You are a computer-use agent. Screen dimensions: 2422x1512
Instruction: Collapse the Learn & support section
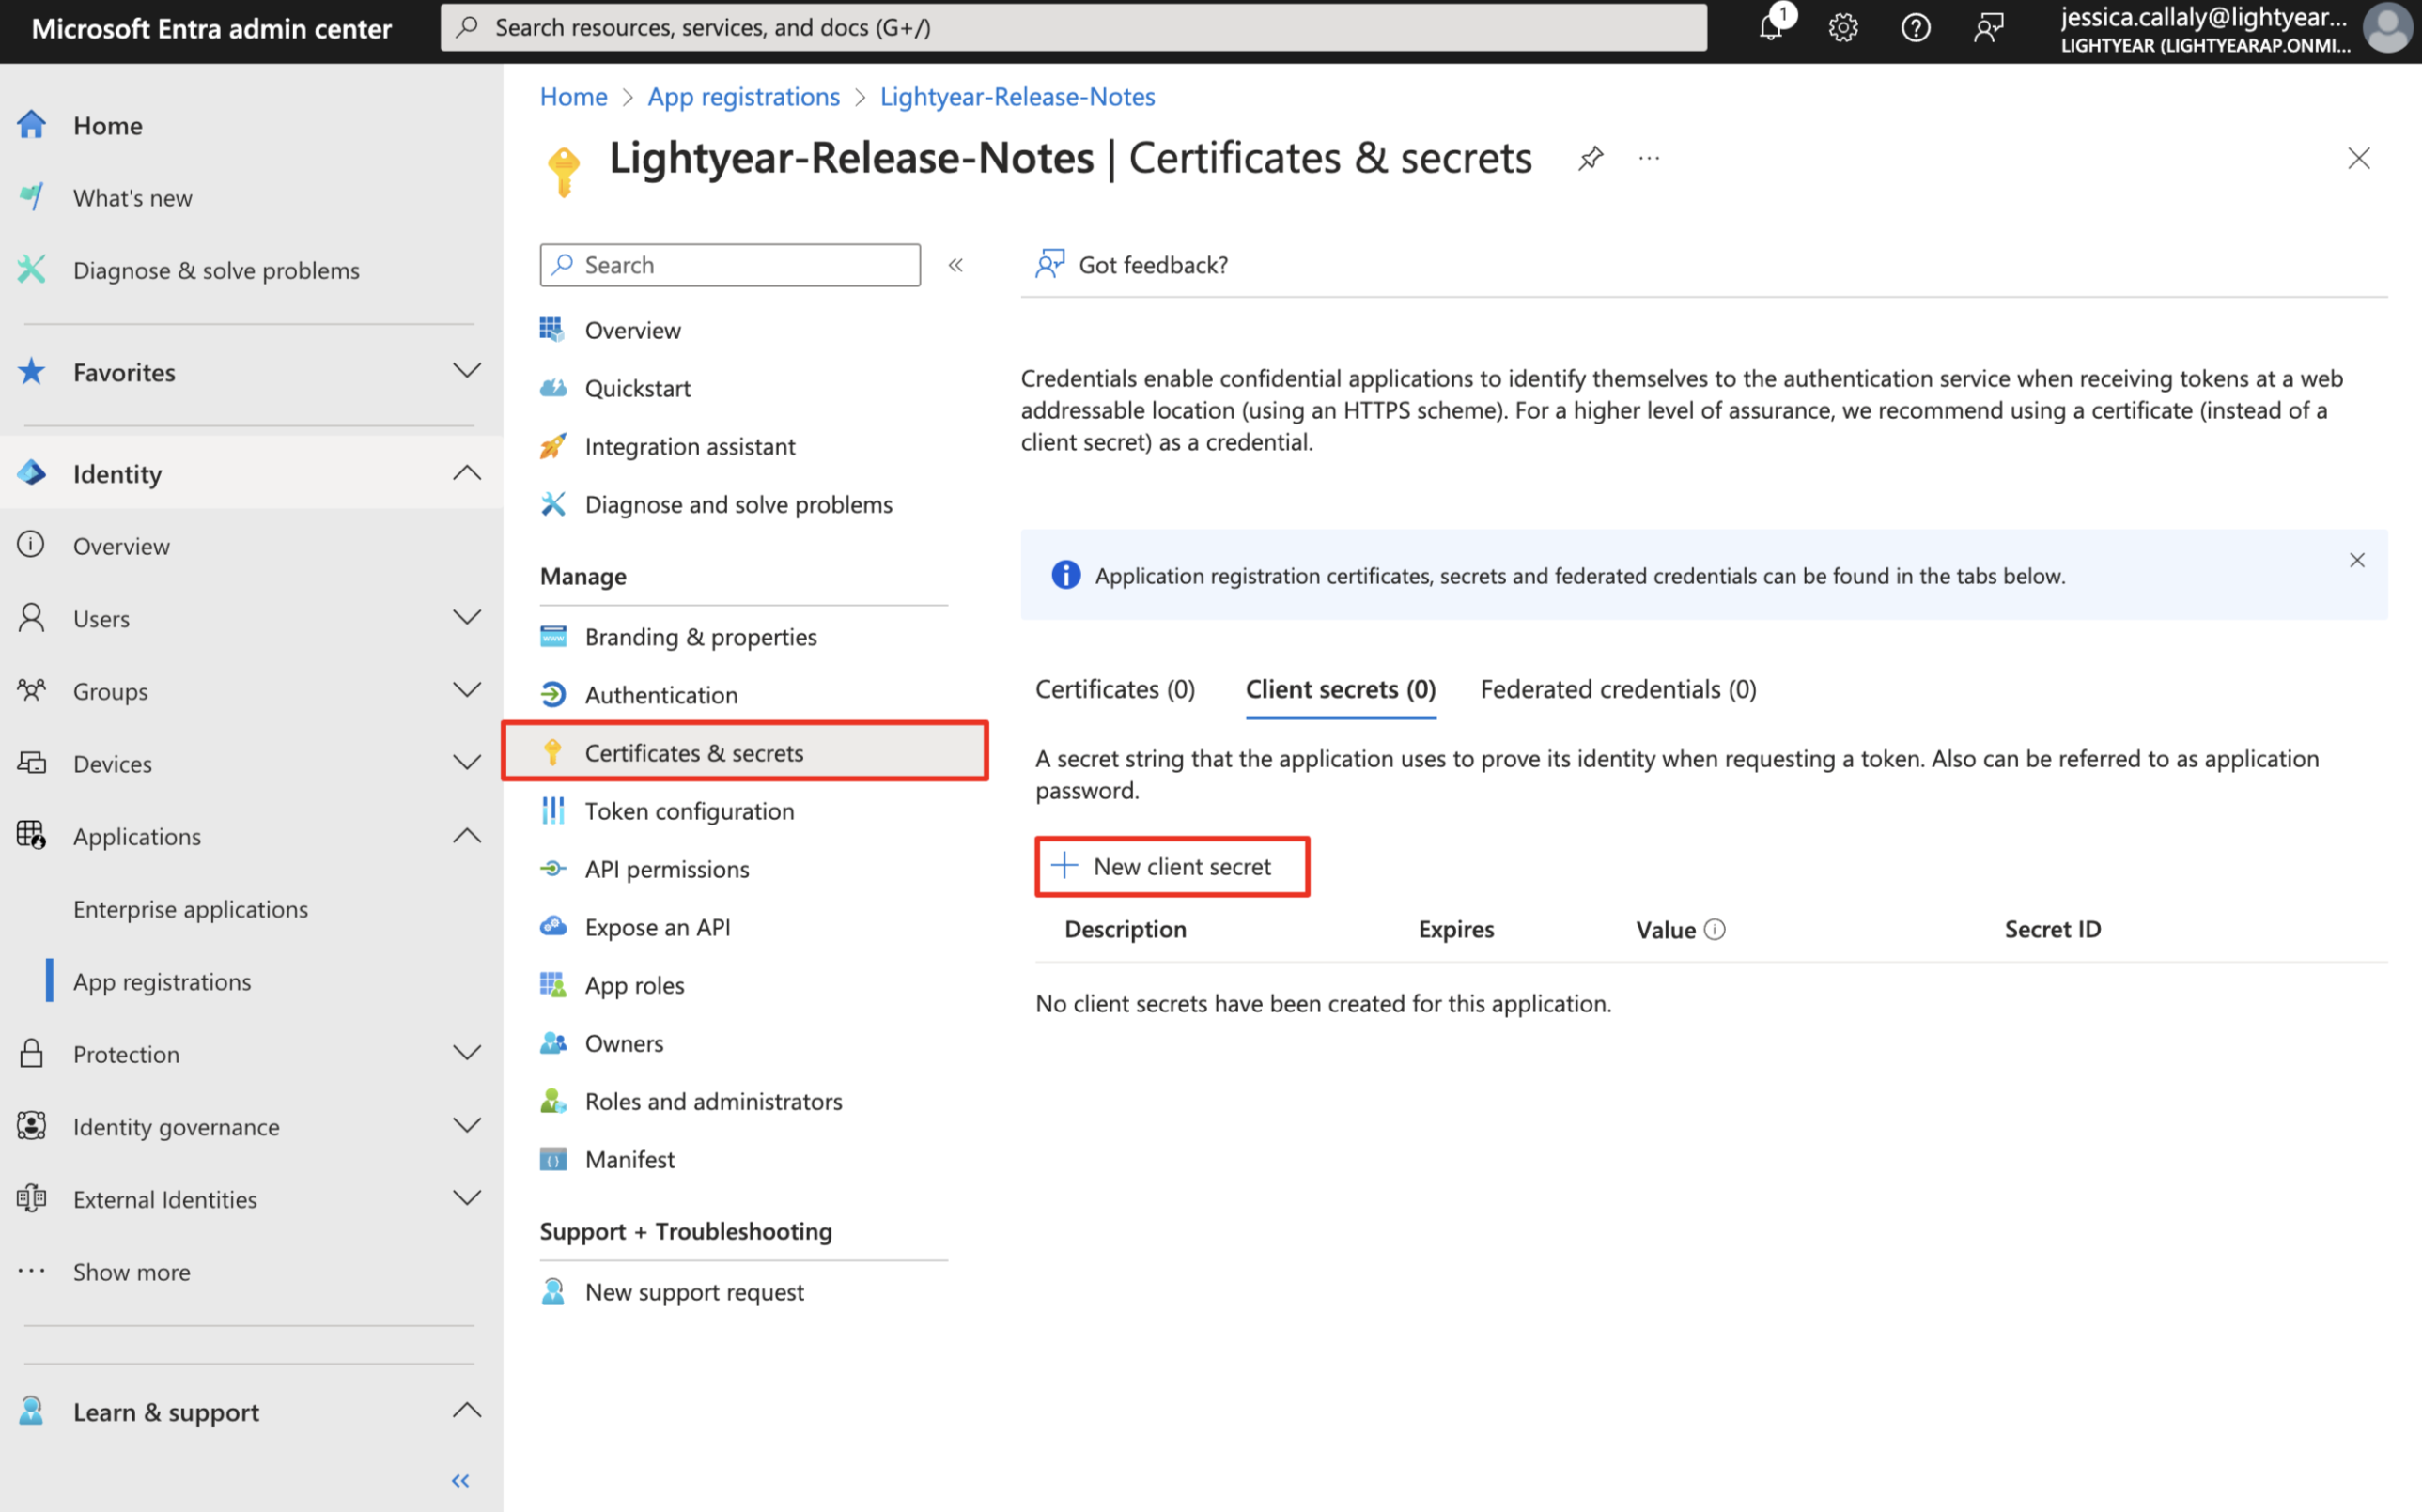pyautogui.click(x=466, y=1411)
